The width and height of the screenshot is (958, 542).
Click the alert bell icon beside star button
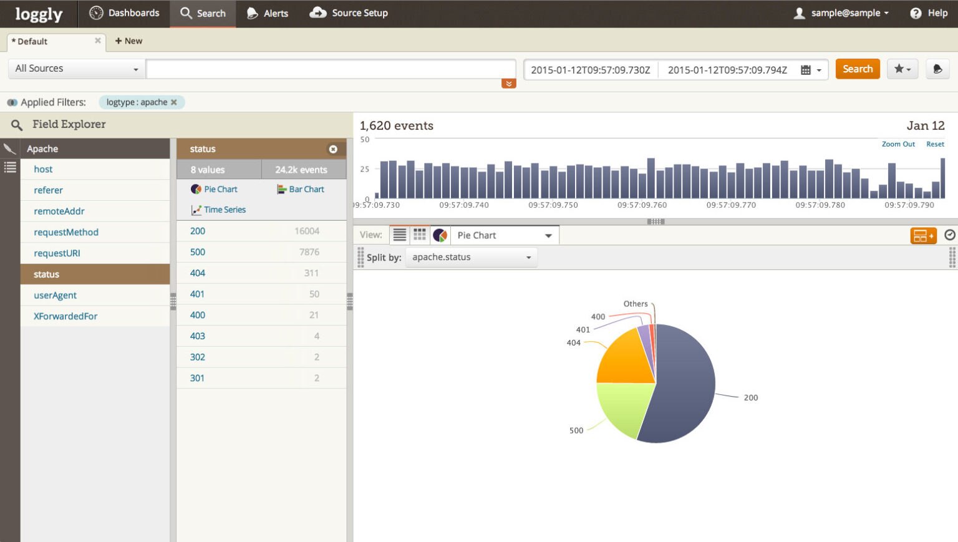[x=937, y=69]
